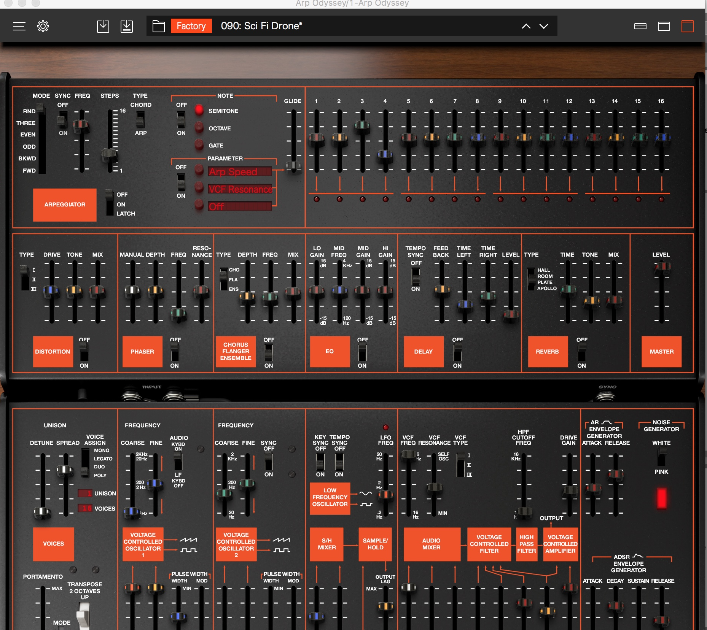
Task: Click the LFO sine wave icon
Action: point(366,494)
